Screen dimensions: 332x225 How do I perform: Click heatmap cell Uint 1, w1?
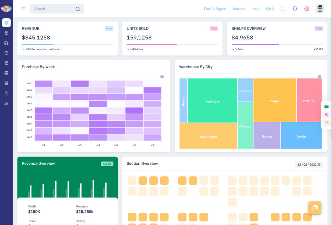click(x=43, y=84)
